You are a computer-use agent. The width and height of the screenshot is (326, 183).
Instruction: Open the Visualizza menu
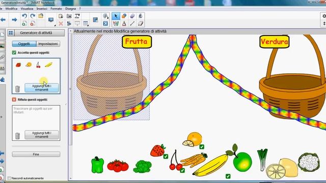click(27, 9)
